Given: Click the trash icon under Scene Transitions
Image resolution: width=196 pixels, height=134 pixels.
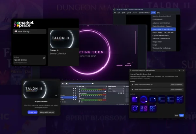Looking at the screenshot, I should [121, 93].
